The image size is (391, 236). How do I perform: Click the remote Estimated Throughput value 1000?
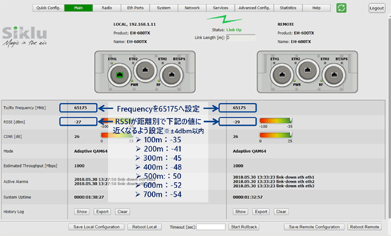click(238, 166)
